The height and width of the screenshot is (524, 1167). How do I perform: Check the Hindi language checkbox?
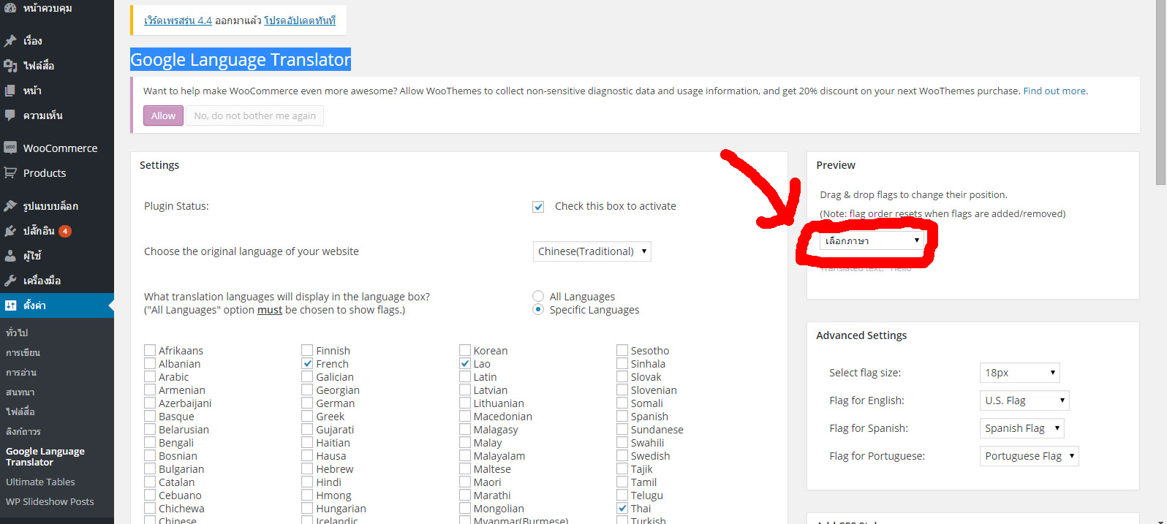(x=307, y=482)
